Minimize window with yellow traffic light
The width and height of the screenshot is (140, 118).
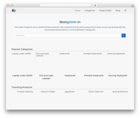(x=10, y=5)
